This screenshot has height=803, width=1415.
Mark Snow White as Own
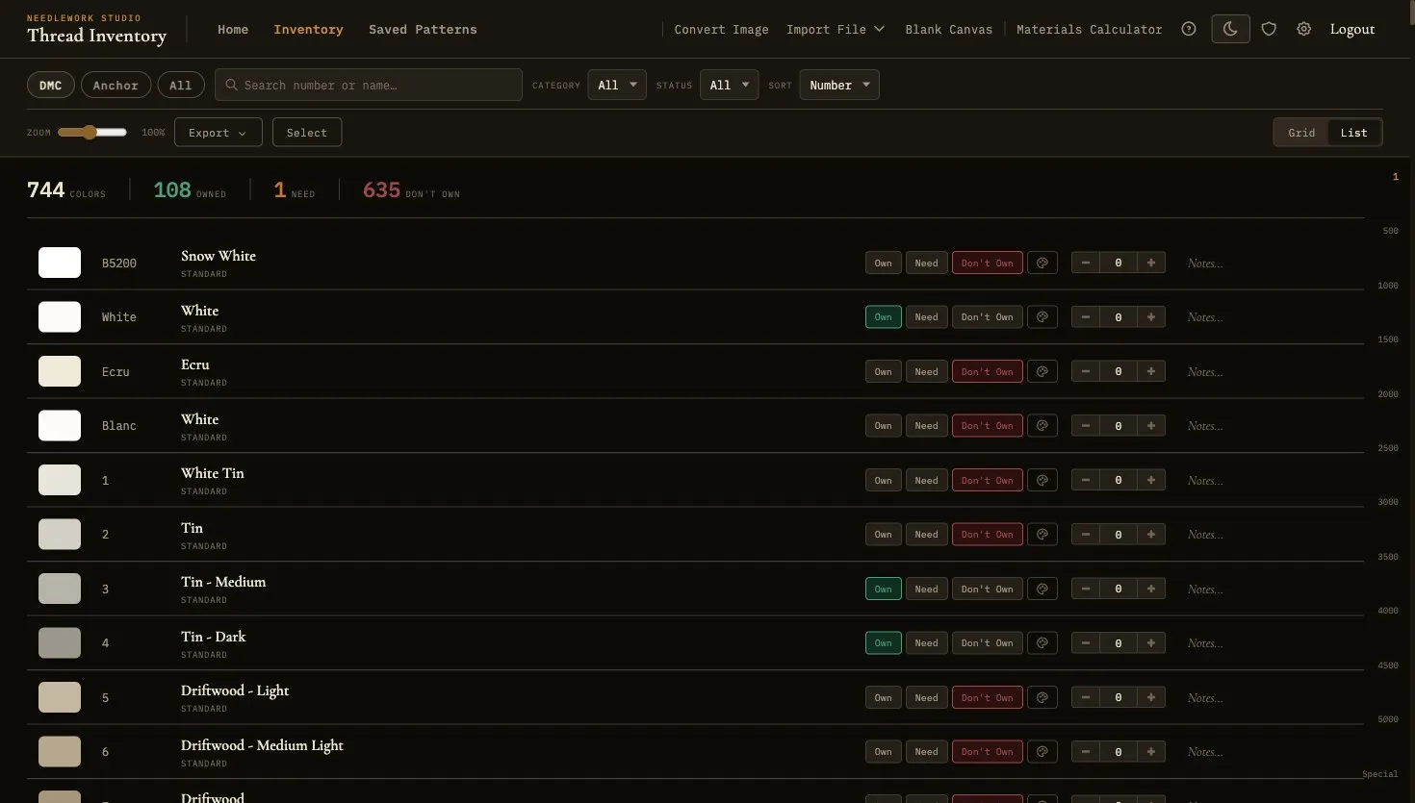(x=883, y=263)
